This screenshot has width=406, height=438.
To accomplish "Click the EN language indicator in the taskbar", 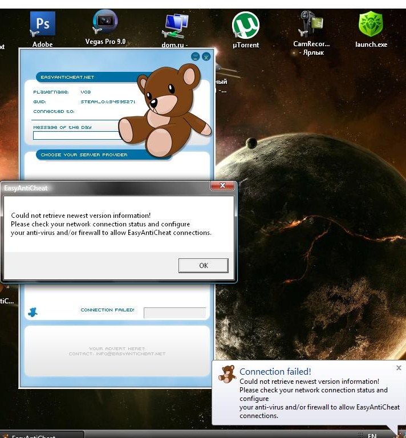I will [372, 436].
